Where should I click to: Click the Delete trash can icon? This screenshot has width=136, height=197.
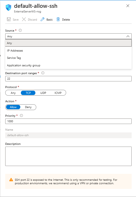click(x=58, y=19)
